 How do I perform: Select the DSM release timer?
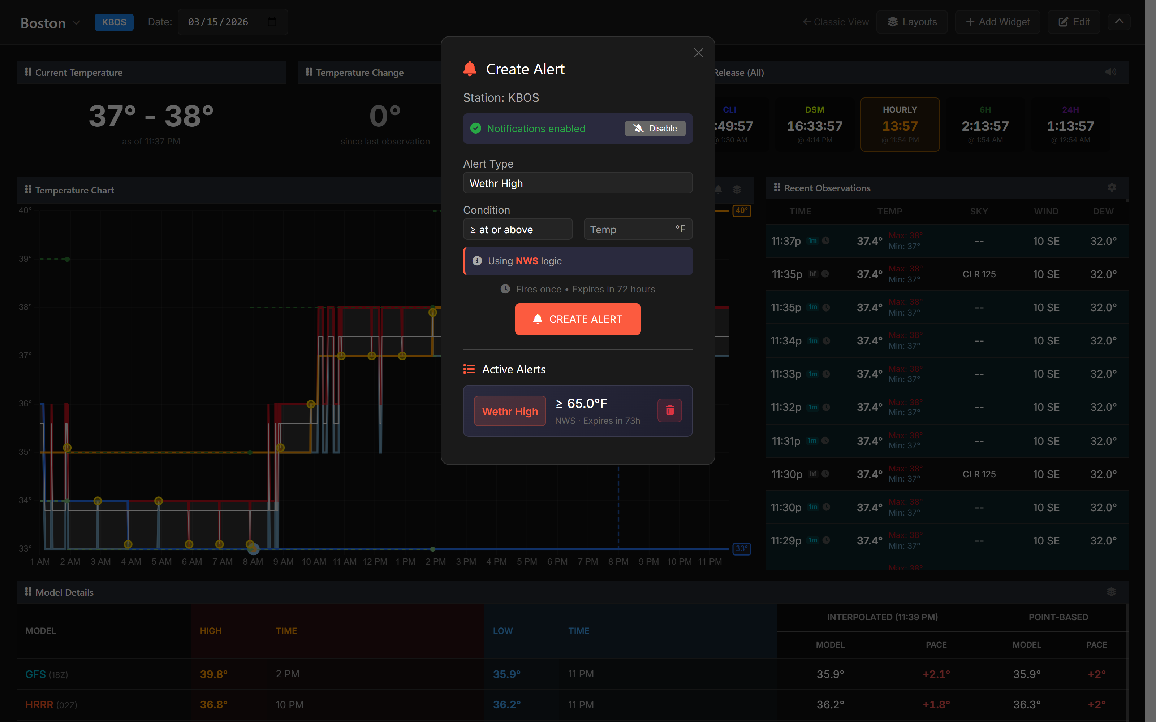coord(815,125)
